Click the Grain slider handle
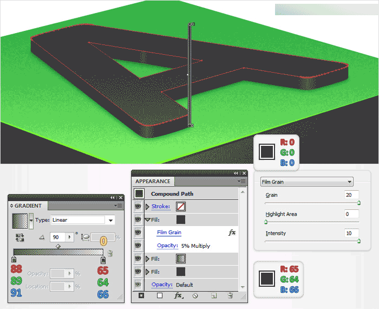Viewport: 379px width, 309px height. click(x=359, y=203)
